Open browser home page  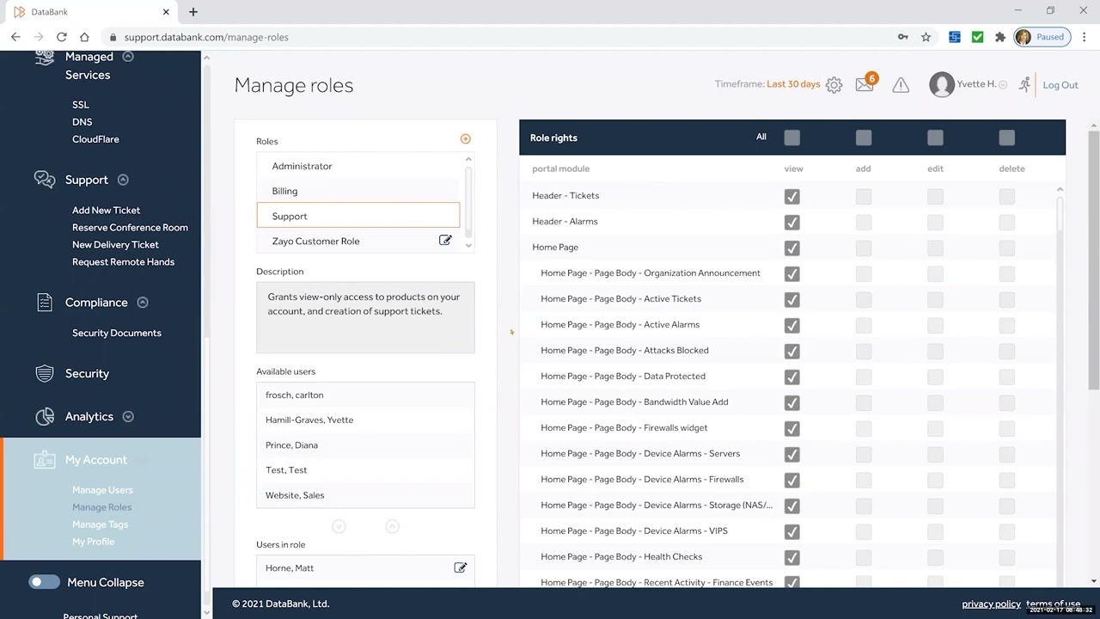pyautogui.click(x=84, y=37)
